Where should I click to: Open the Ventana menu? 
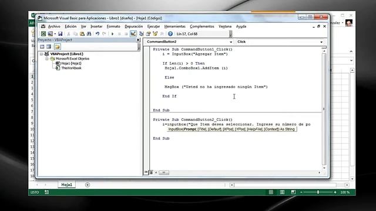click(x=225, y=26)
